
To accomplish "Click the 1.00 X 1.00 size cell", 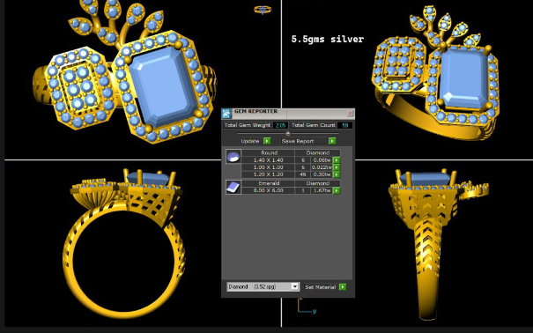I will [x=268, y=167].
